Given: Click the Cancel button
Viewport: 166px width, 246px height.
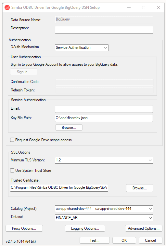Looking at the screenshot, I should (150, 240).
